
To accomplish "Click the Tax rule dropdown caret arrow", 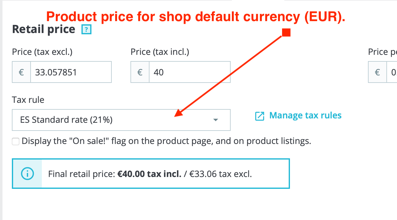I will (x=215, y=120).
